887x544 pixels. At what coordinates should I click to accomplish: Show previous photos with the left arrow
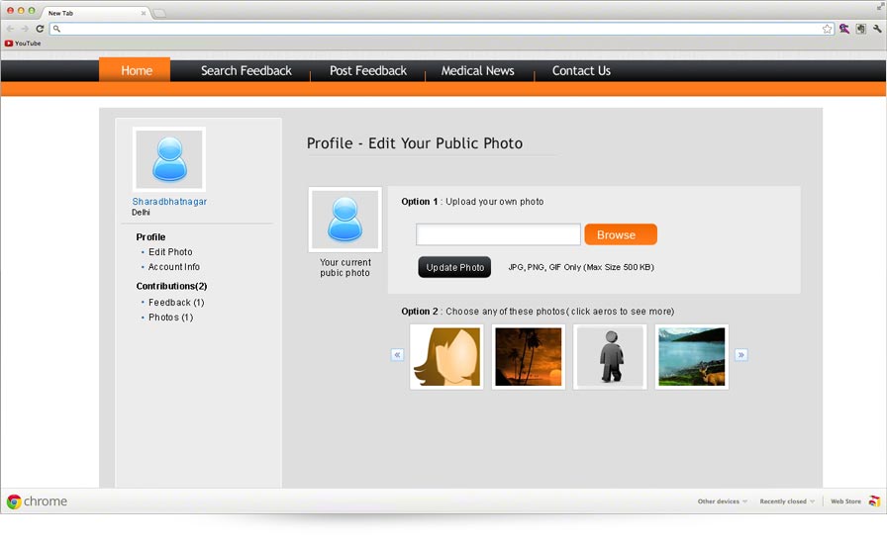(x=397, y=355)
